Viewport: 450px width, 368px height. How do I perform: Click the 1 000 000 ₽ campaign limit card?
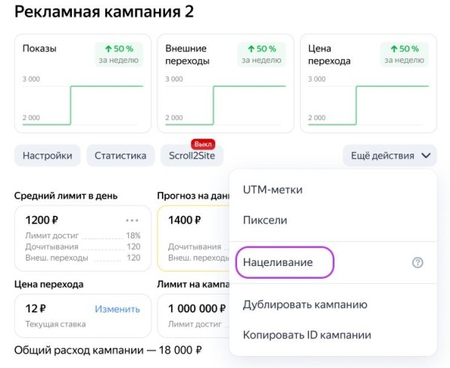click(192, 315)
